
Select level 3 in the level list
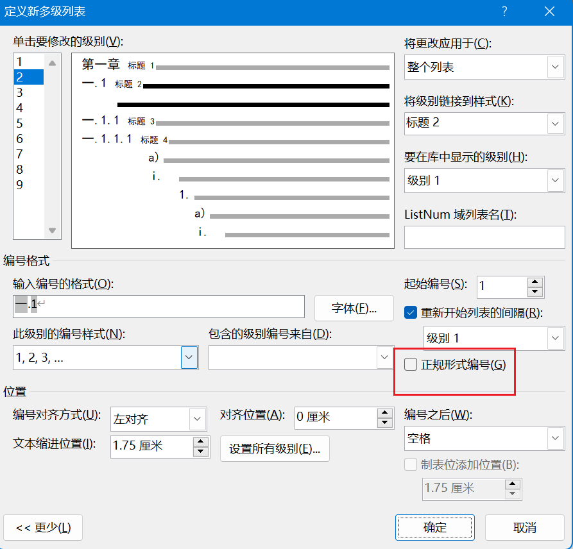click(20, 92)
